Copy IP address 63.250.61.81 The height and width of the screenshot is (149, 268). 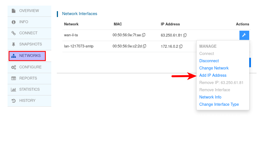pyautogui.click(x=185, y=35)
